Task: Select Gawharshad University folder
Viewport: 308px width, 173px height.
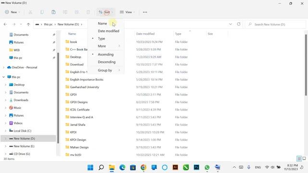Action: tap(85, 87)
